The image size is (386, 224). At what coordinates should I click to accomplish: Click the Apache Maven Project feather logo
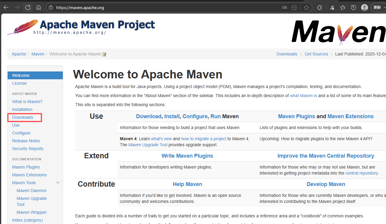tap(81, 27)
